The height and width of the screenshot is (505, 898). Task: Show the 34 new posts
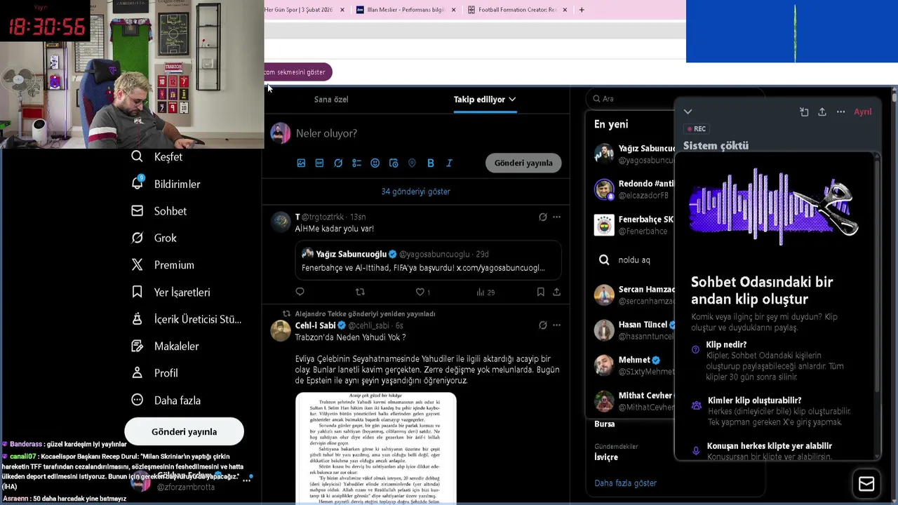[x=416, y=191]
